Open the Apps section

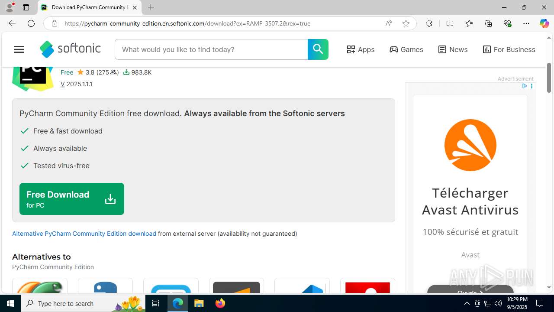click(361, 49)
